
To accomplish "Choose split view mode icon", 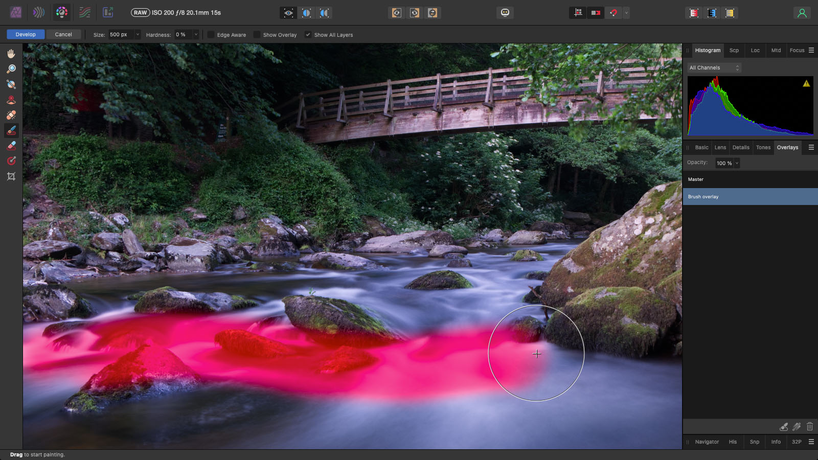I will coord(306,13).
